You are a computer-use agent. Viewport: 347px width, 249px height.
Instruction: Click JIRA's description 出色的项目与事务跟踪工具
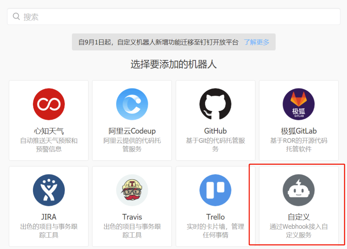coord(49,231)
